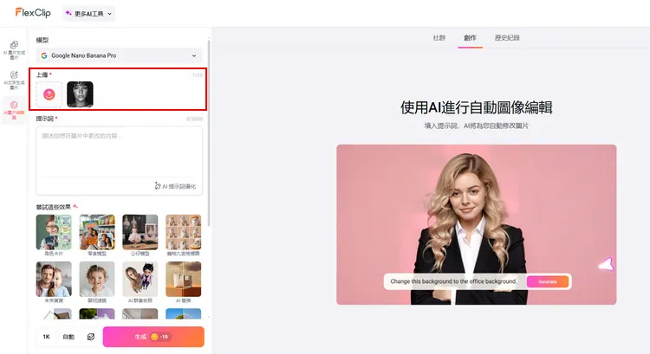This screenshot has width=650, height=354.
Task: Select the AI image editor sidebar tool
Action: pos(14,110)
